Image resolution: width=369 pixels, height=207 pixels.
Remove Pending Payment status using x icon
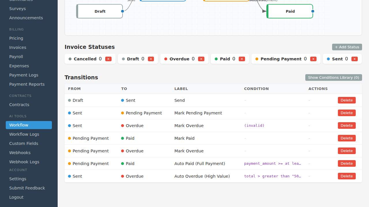(x=313, y=59)
